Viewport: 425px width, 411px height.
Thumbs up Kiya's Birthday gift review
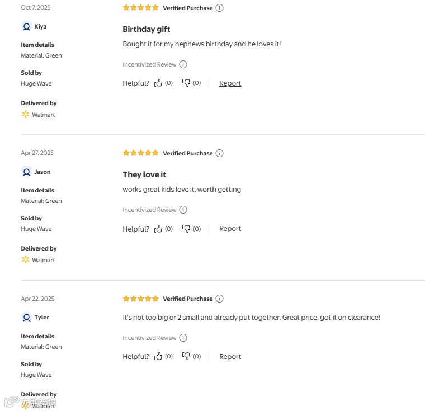pyautogui.click(x=158, y=83)
